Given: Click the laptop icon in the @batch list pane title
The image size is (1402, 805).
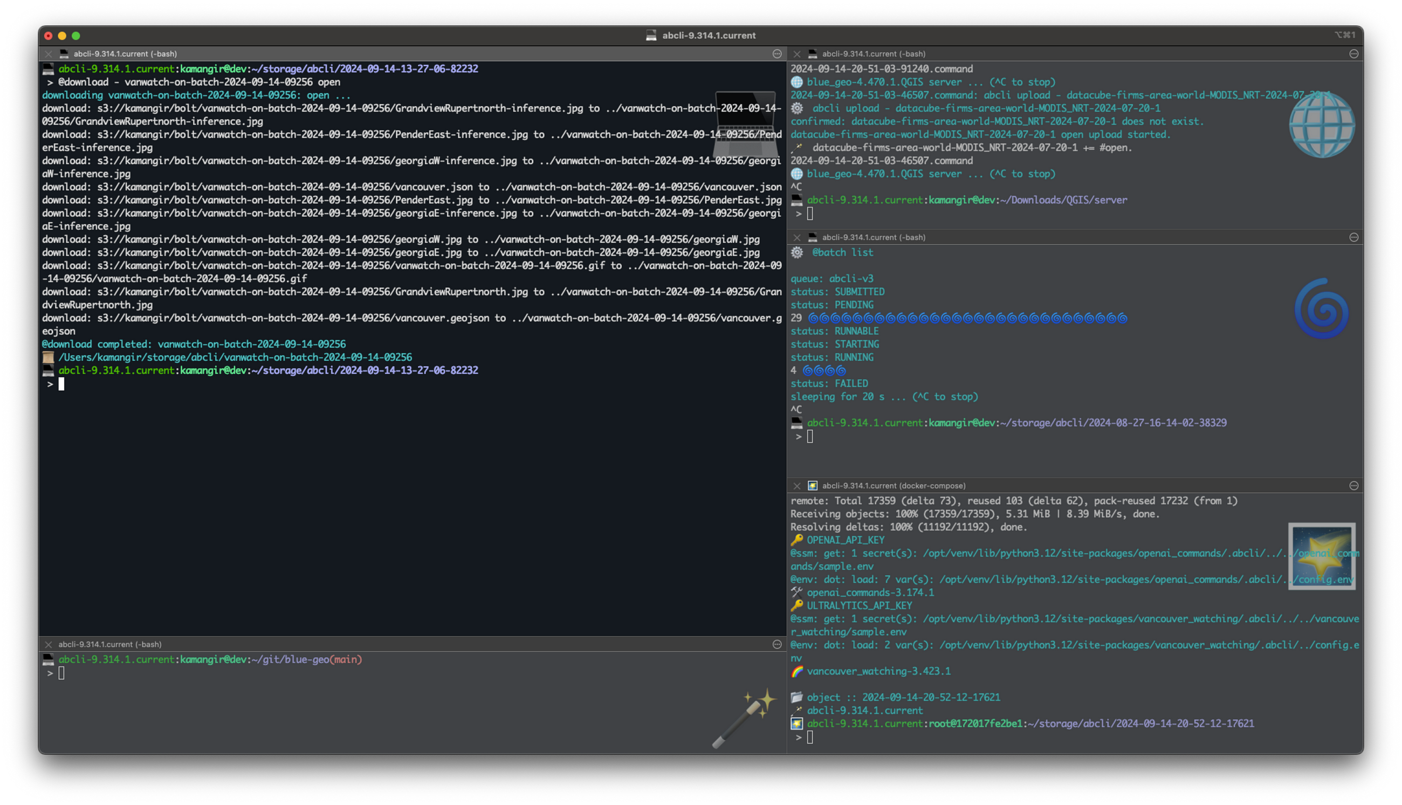Looking at the screenshot, I should [812, 237].
